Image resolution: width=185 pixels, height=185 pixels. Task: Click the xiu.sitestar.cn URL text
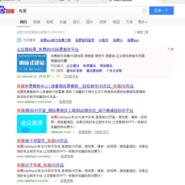pos(27,76)
